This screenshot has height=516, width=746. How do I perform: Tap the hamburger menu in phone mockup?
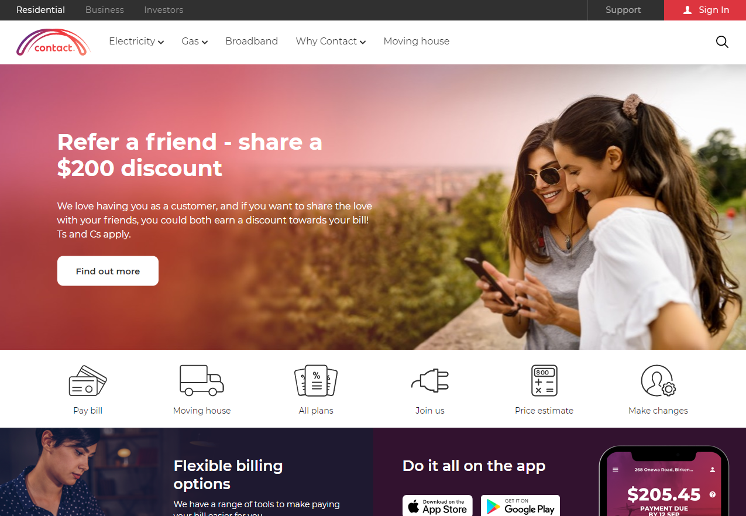(x=616, y=470)
